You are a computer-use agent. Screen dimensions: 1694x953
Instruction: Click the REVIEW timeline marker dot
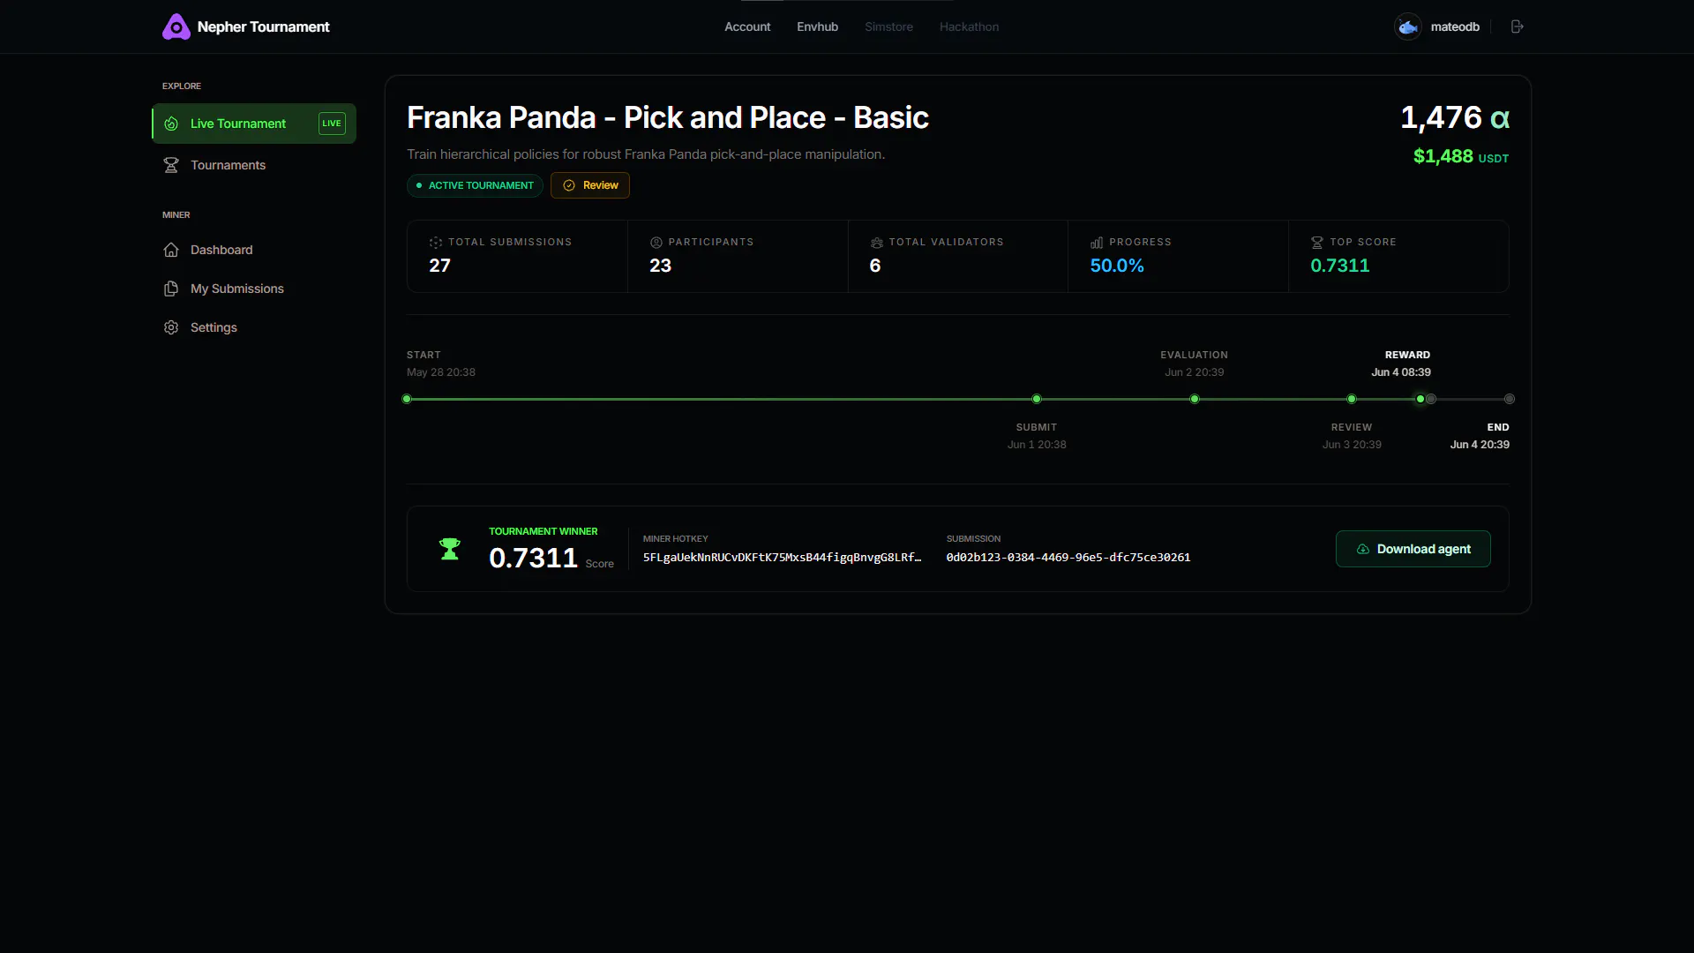point(1352,399)
